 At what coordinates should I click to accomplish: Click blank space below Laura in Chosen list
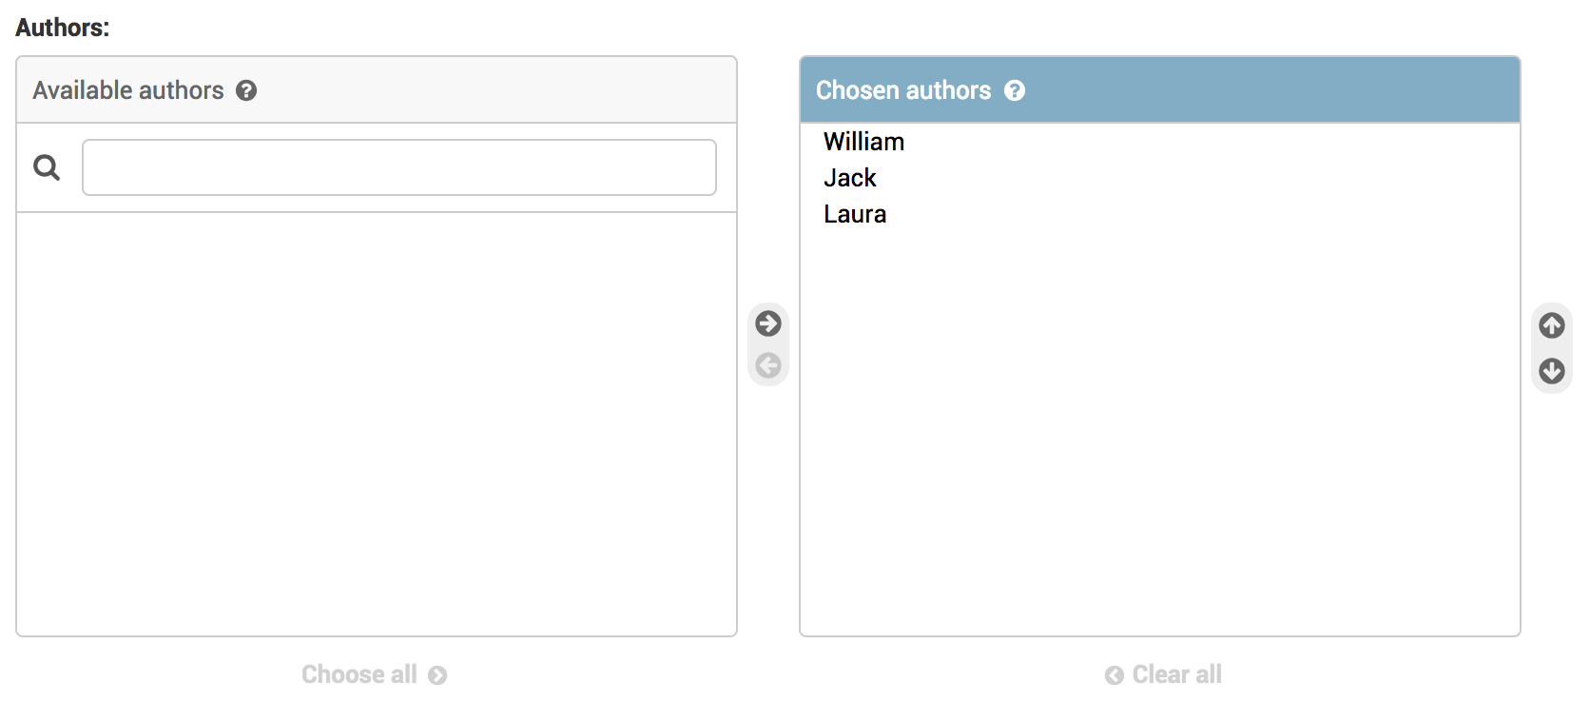pos(1159,428)
